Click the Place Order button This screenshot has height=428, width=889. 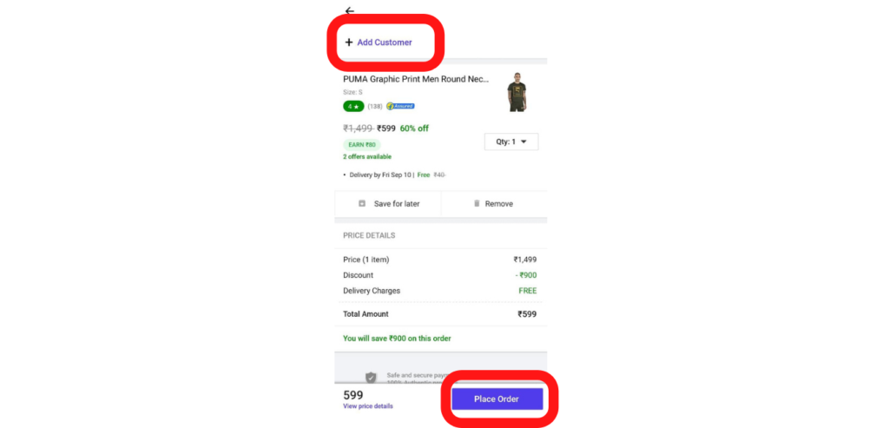(497, 399)
